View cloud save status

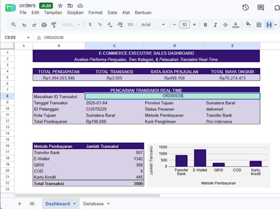tap(80, 6)
